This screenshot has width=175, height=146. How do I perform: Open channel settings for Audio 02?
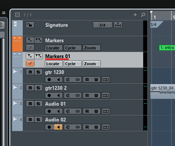[x=68, y=127]
